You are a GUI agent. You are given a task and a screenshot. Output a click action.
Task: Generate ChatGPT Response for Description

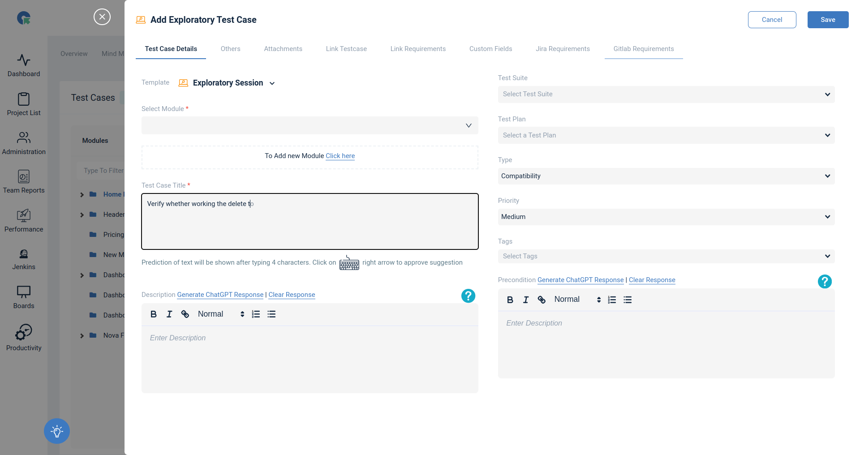coord(220,295)
